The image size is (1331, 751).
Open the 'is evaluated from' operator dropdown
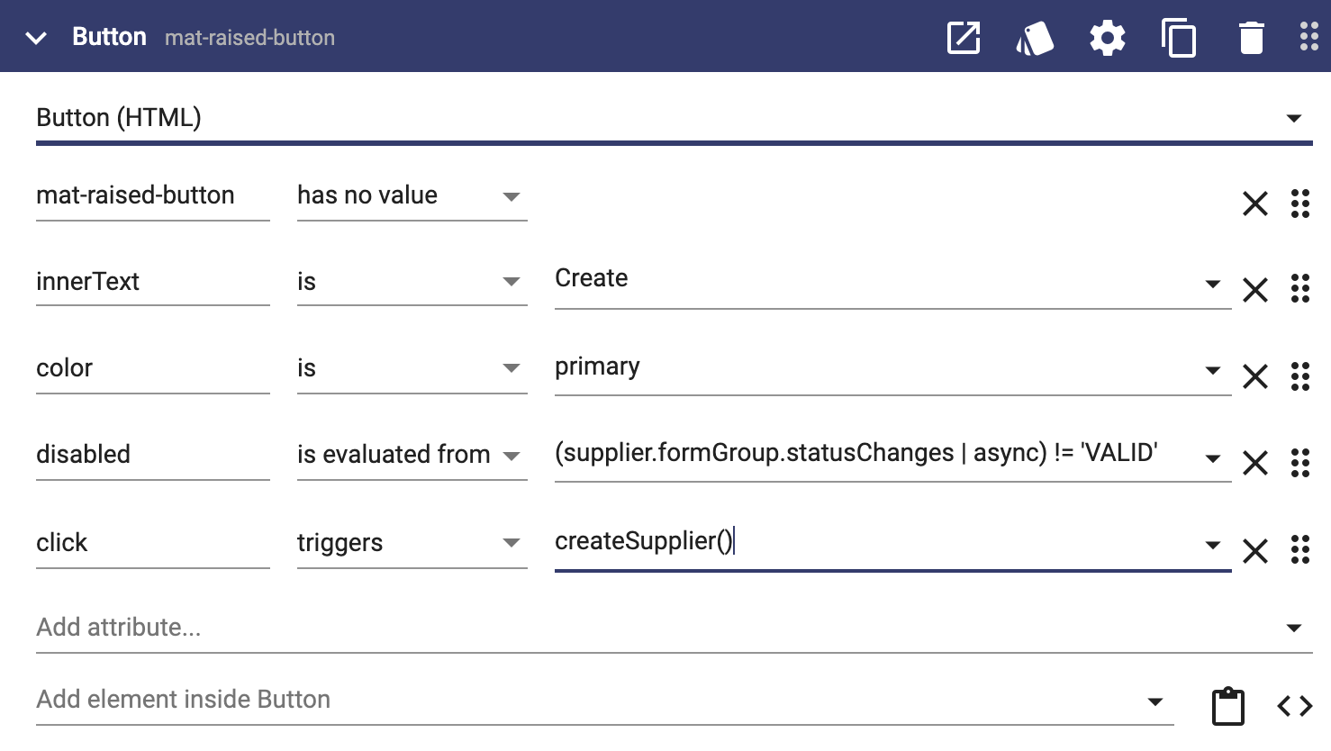click(x=412, y=455)
